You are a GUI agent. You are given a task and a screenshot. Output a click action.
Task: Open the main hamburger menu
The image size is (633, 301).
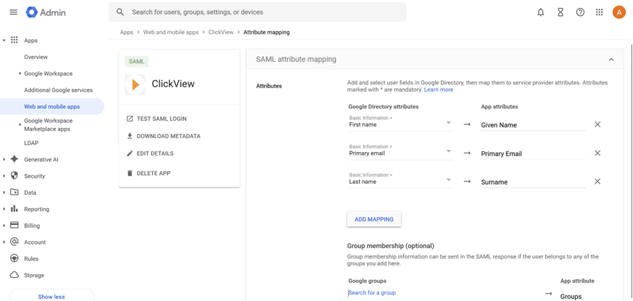13,12
